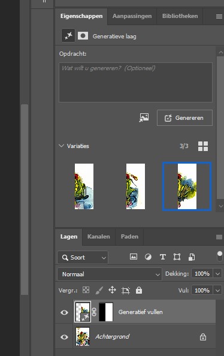Lock image pixels brush icon
The height and width of the screenshot is (356, 224).
coord(99,290)
